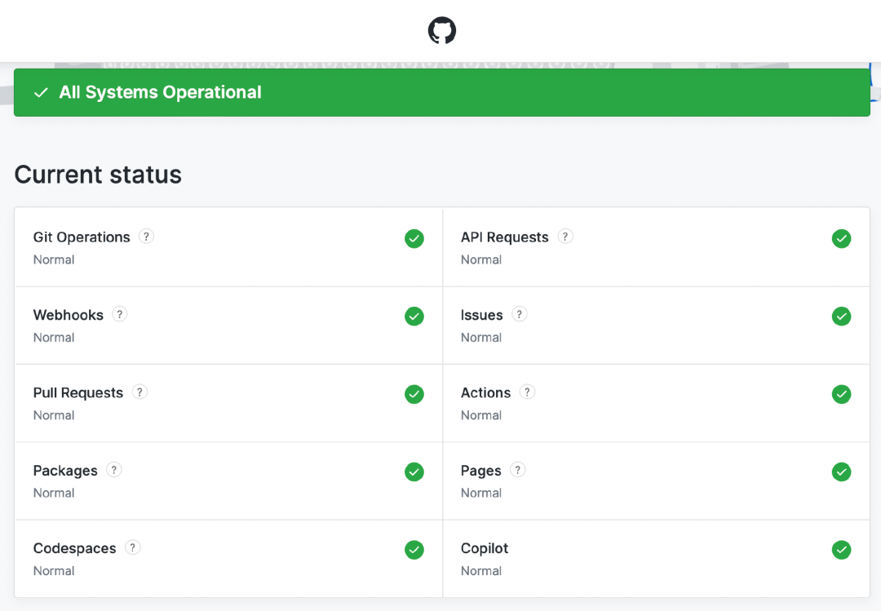This screenshot has width=881, height=611.
Task: Open the Codespaces help question mark
Action: pos(132,547)
